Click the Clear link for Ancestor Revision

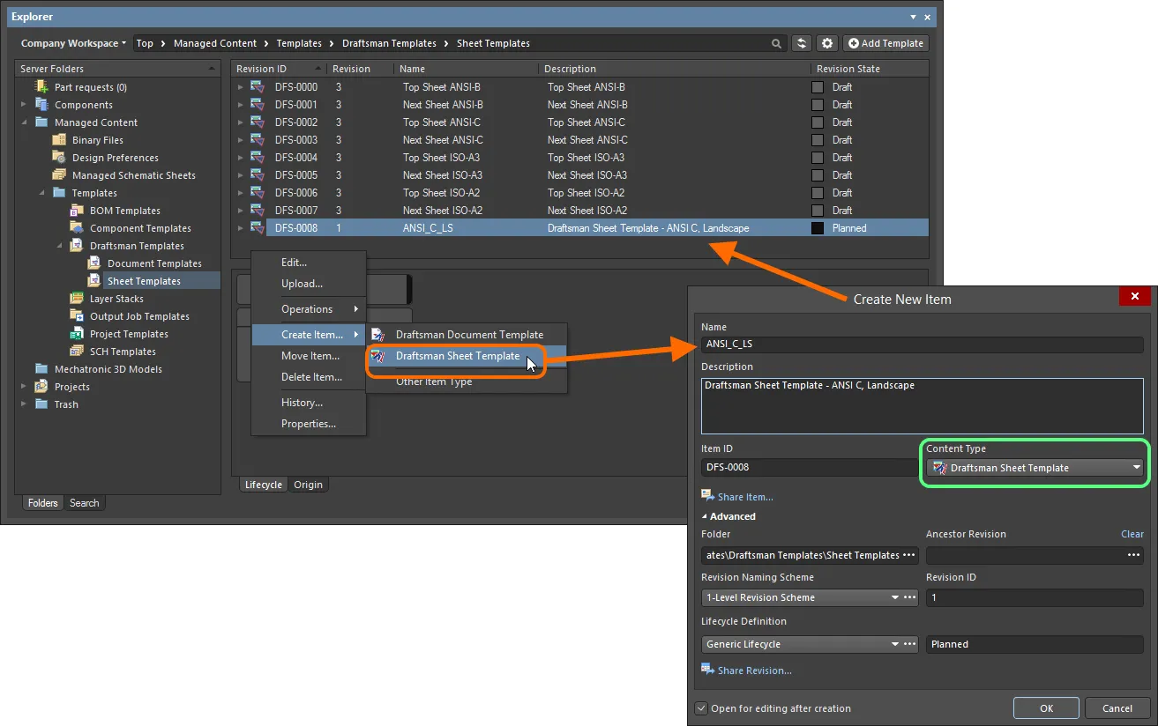(x=1132, y=534)
